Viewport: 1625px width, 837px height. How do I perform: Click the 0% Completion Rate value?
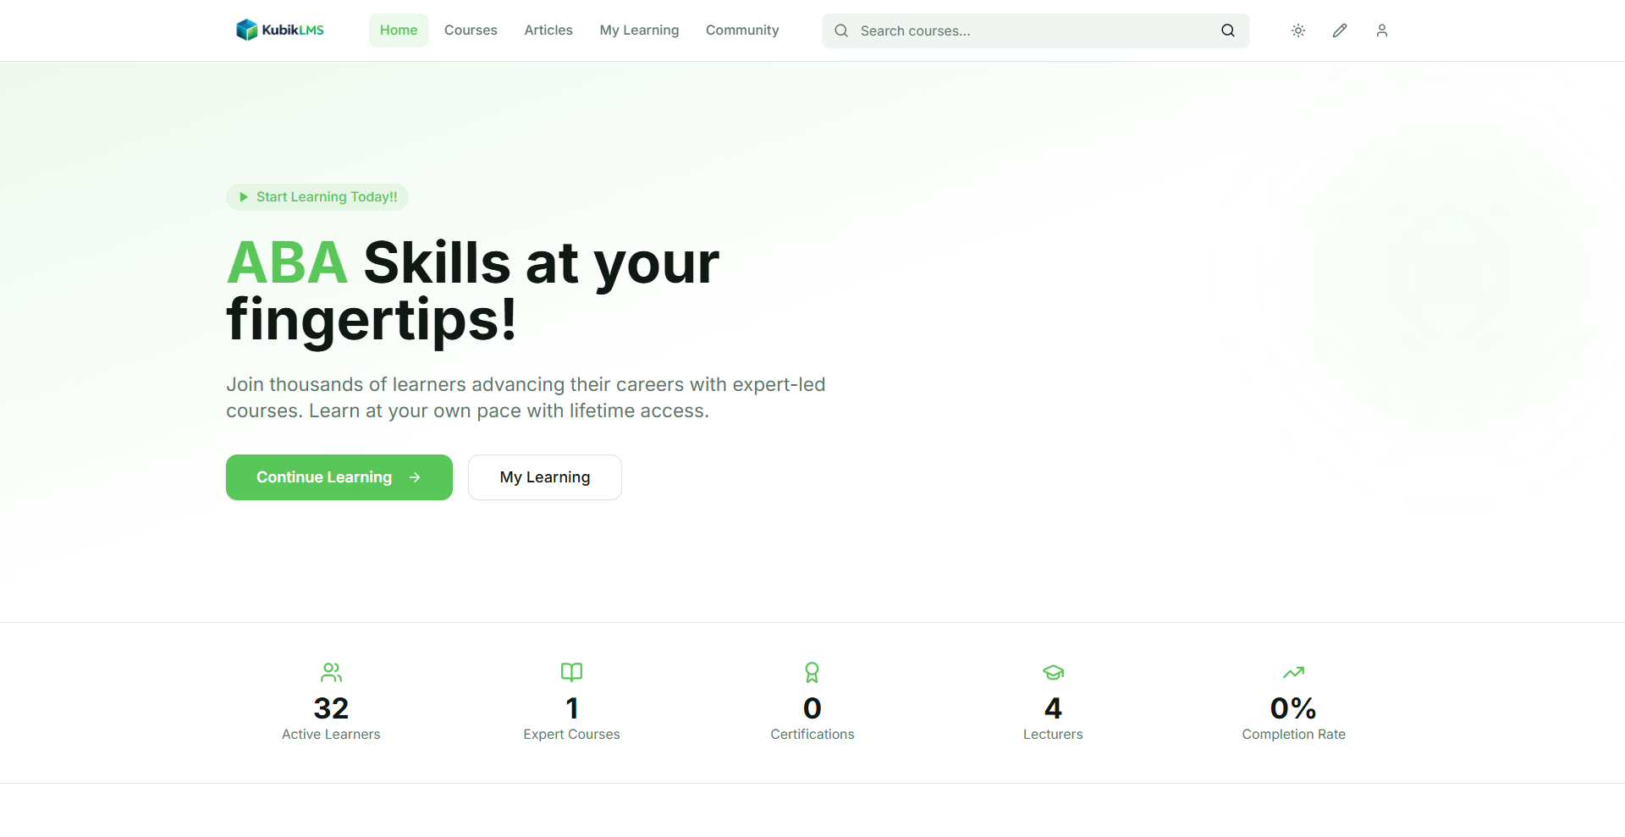pyautogui.click(x=1294, y=708)
